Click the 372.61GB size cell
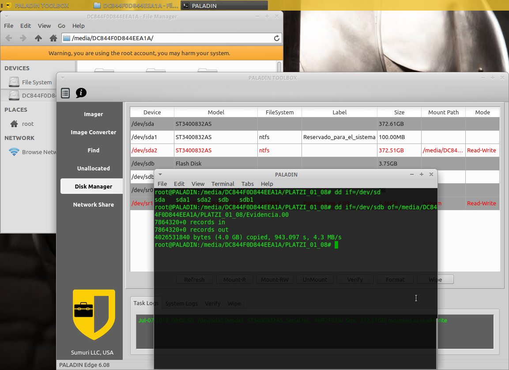This screenshot has width=509, height=370. click(399, 124)
